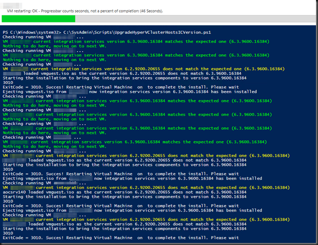The image size is (318, 245).
Task: Click the last 'ExitCode = 3010' line at the bottom
Action: pyautogui.click(x=121, y=238)
